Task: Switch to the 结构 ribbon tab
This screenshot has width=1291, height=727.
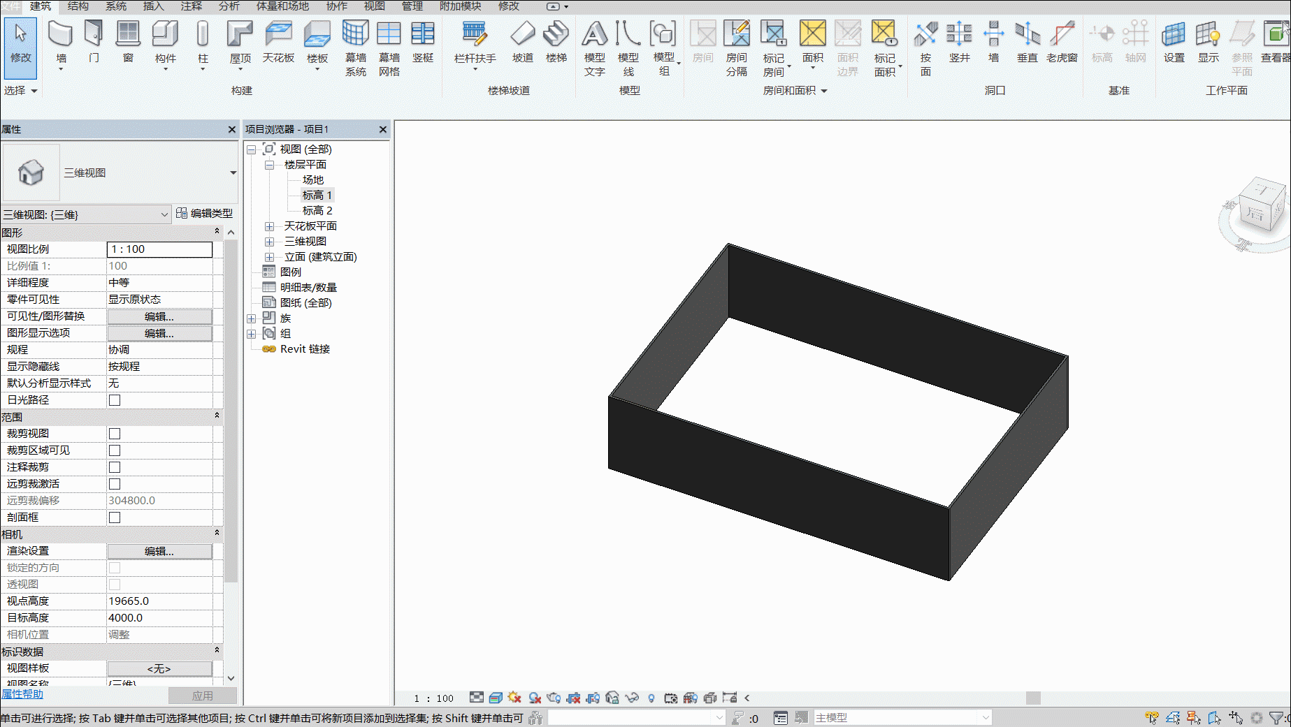Action: 78,6
